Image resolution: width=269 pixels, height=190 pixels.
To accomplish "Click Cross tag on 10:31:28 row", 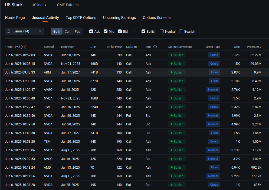I will [x=214, y=185].
